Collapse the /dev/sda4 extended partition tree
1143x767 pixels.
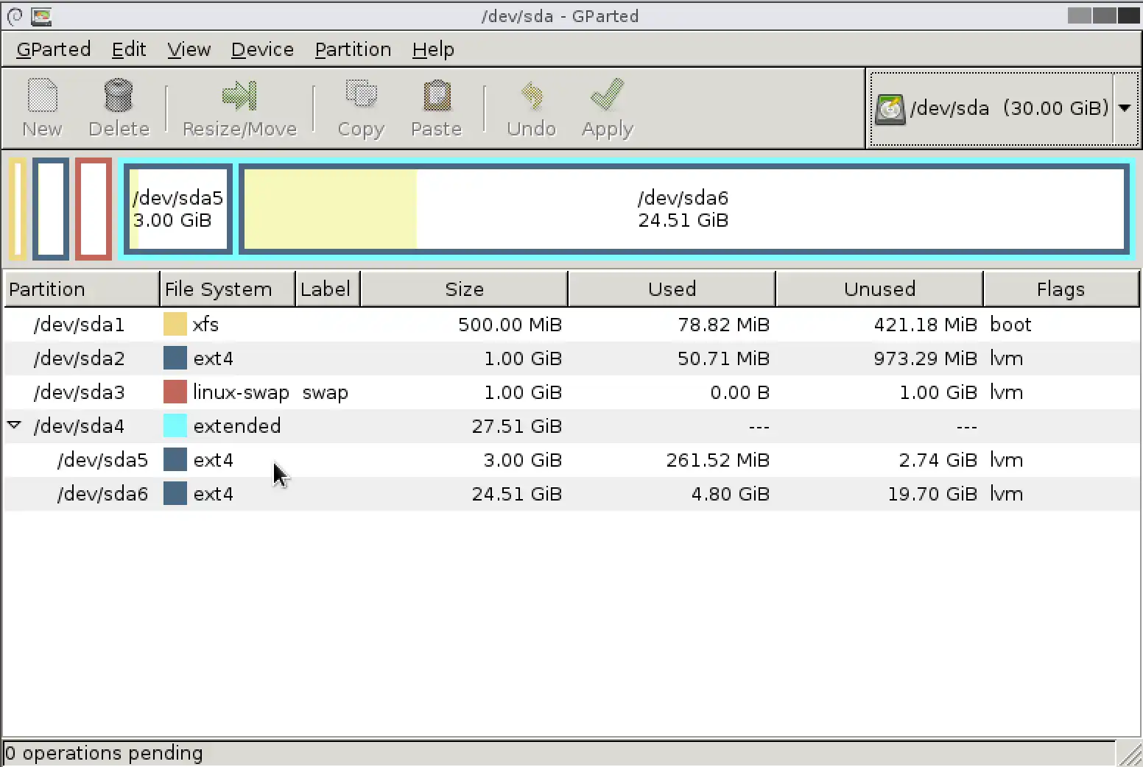(x=14, y=425)
